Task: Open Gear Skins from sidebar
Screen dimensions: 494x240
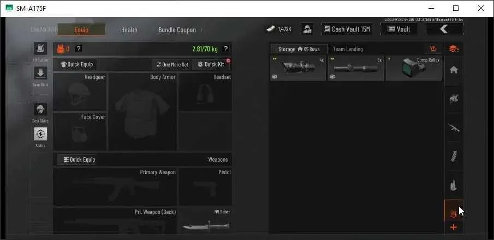Action: point(40,109)
